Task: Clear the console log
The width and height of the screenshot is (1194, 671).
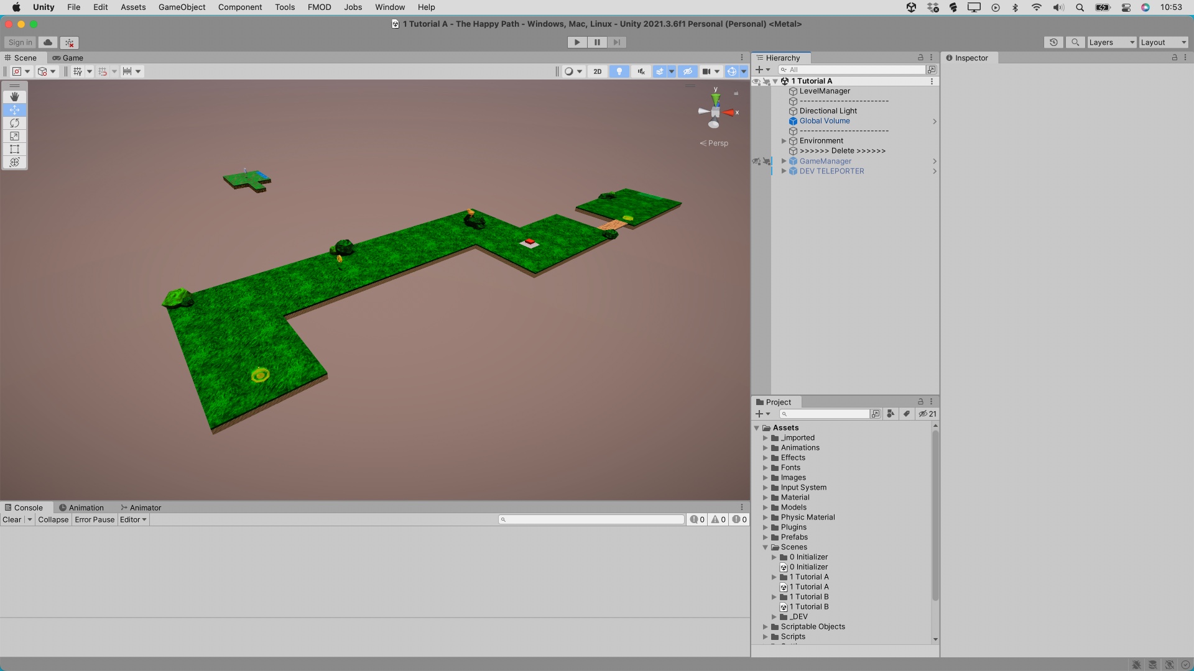Action: [x=12, y=520]
